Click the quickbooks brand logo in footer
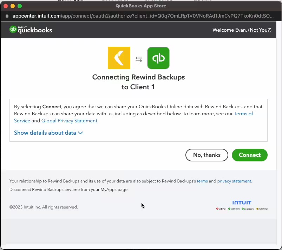Screen dimensions: 282x250 tap(248, 209)
